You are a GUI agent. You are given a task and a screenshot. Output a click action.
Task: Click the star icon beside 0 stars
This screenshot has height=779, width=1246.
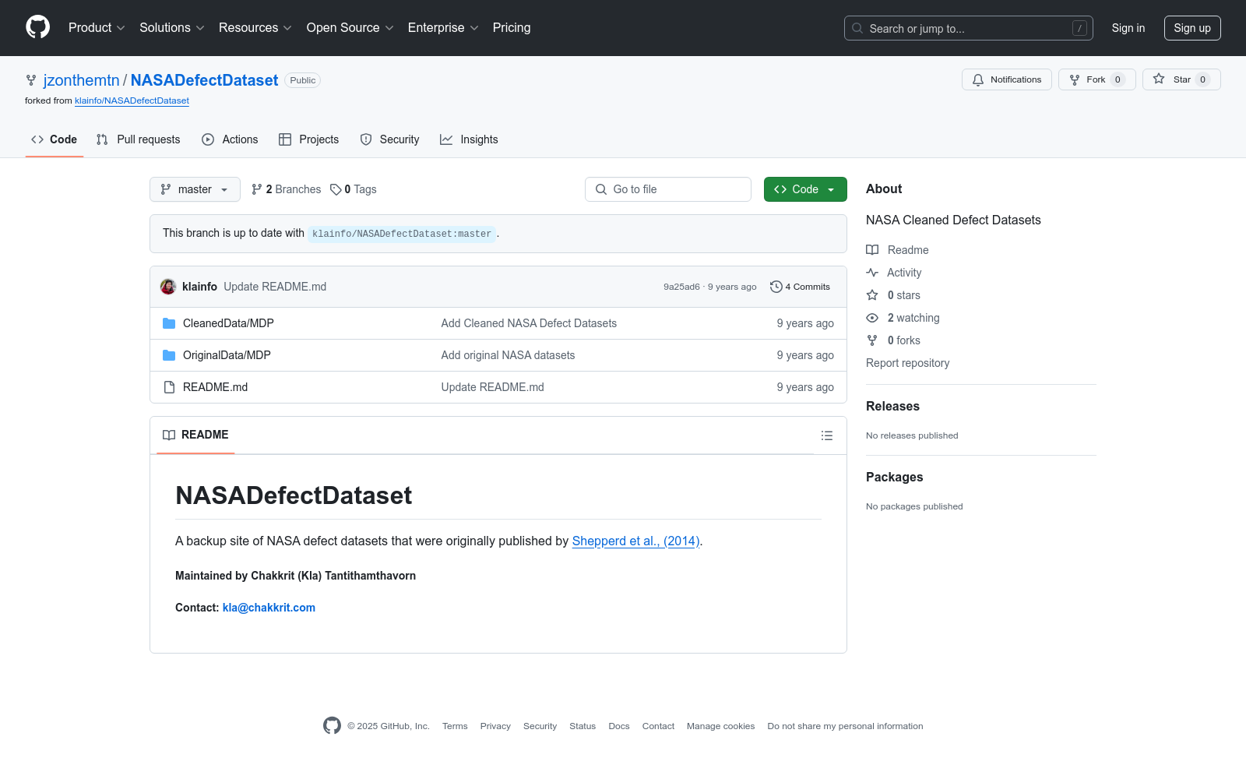(x=872, y=295)
